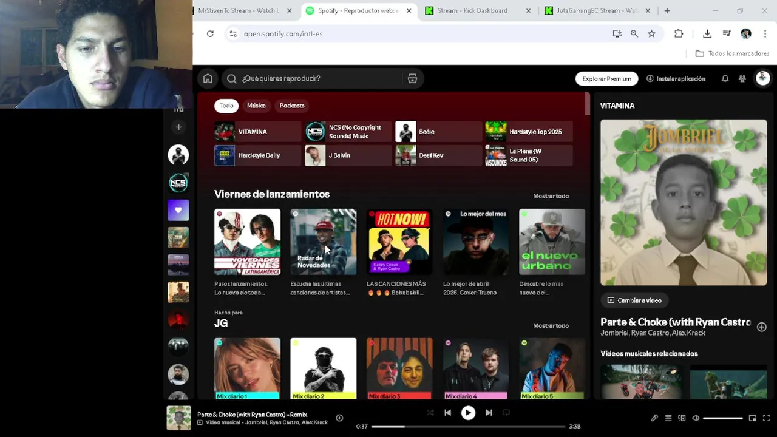Open Mix diario 2 cover

click(x=324, y=368)
